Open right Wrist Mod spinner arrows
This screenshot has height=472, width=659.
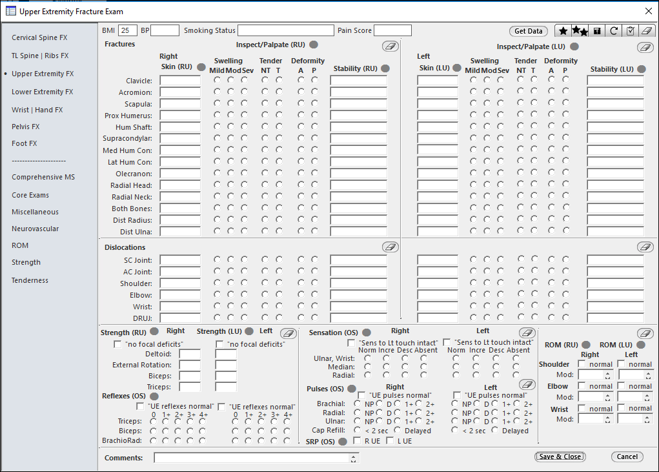(x=608, y=418)
